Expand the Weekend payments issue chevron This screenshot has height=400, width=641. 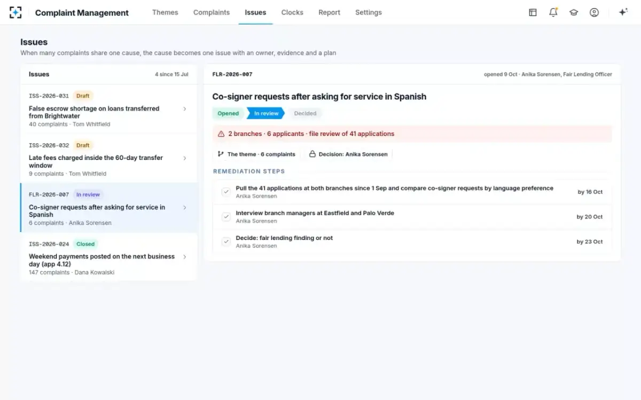(x=185, y=257)
